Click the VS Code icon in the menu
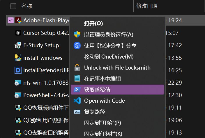 pyautogui.click(x=77, y=101)
